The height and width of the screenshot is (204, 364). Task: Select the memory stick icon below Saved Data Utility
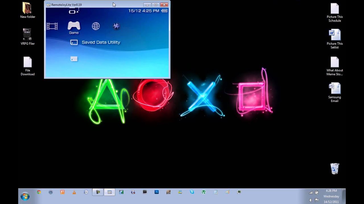(x=74, y=59)
